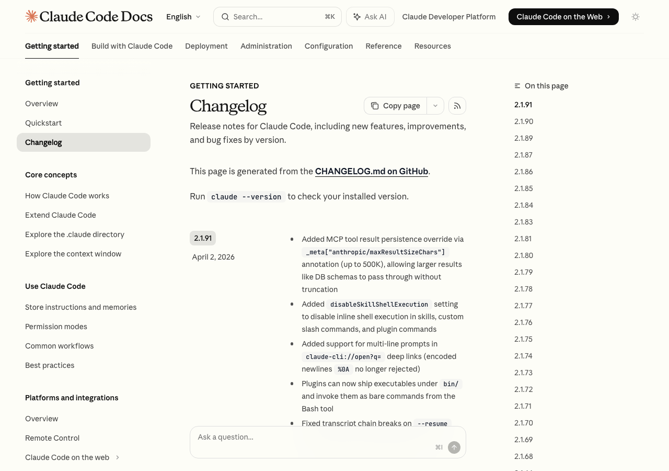Click the sun icon in the top bar

[636, 16]
